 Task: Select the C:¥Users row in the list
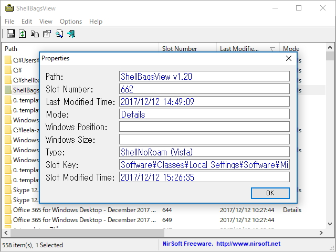22,60
